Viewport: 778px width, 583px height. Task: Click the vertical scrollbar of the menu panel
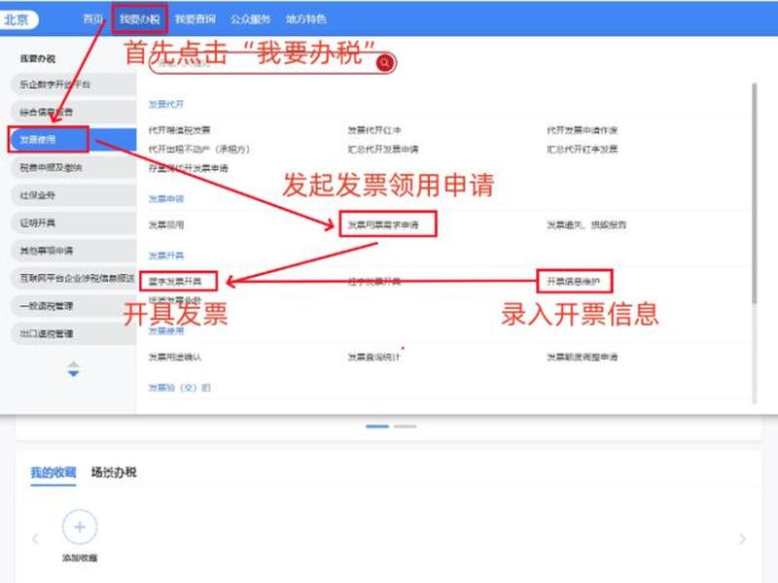pos(755,193)
